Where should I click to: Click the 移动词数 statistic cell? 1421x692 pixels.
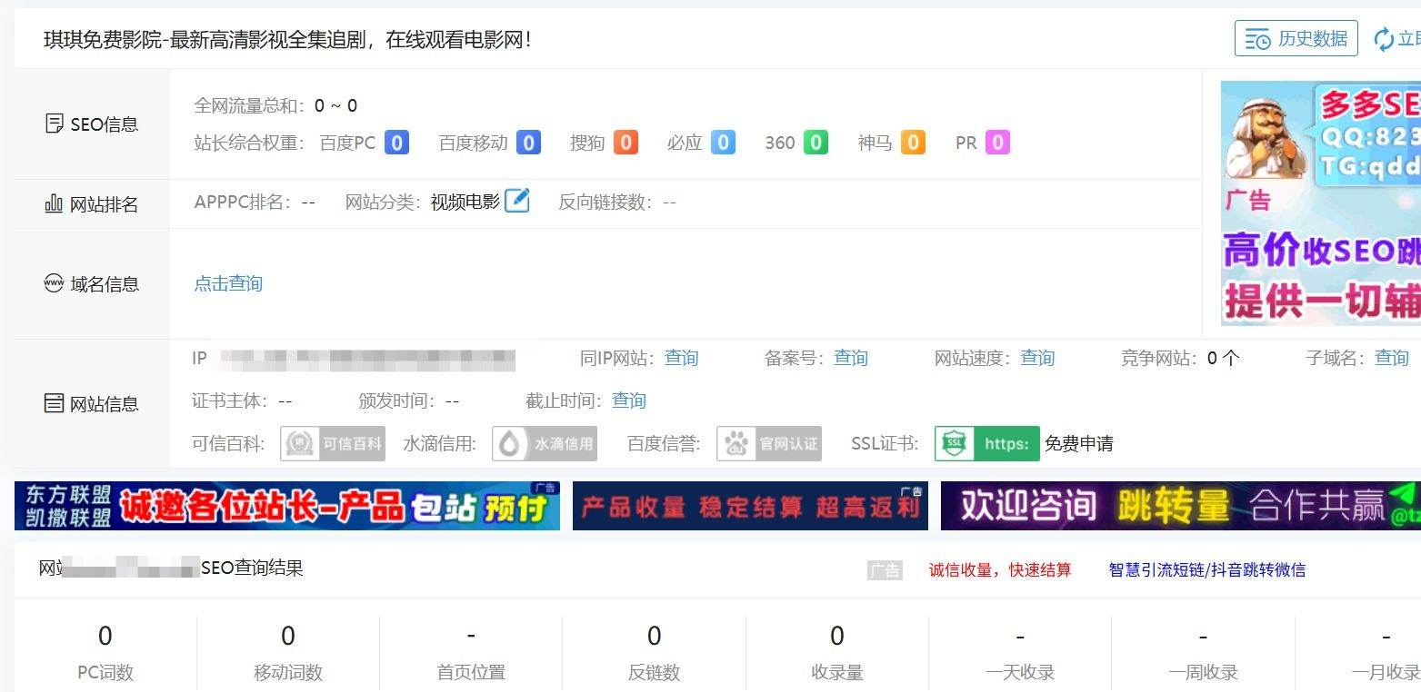click(x=288, y=654)
